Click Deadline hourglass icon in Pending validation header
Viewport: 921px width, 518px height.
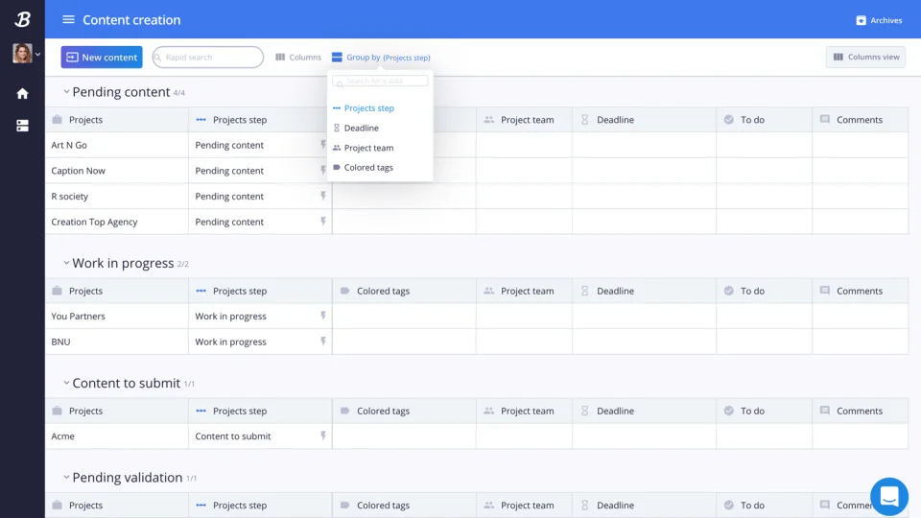(x=585, y=506)
